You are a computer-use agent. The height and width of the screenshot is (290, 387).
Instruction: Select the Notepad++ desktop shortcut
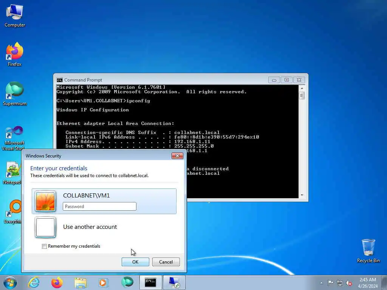click(x=12, y=173)
